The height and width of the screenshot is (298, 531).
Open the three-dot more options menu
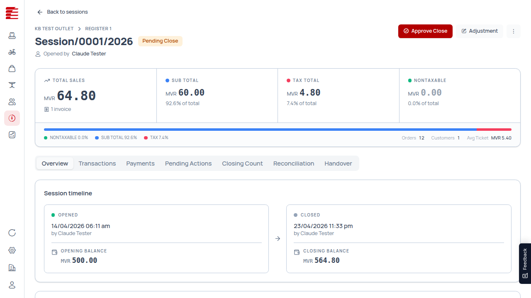pyautogui.click(x=513, y=31)
